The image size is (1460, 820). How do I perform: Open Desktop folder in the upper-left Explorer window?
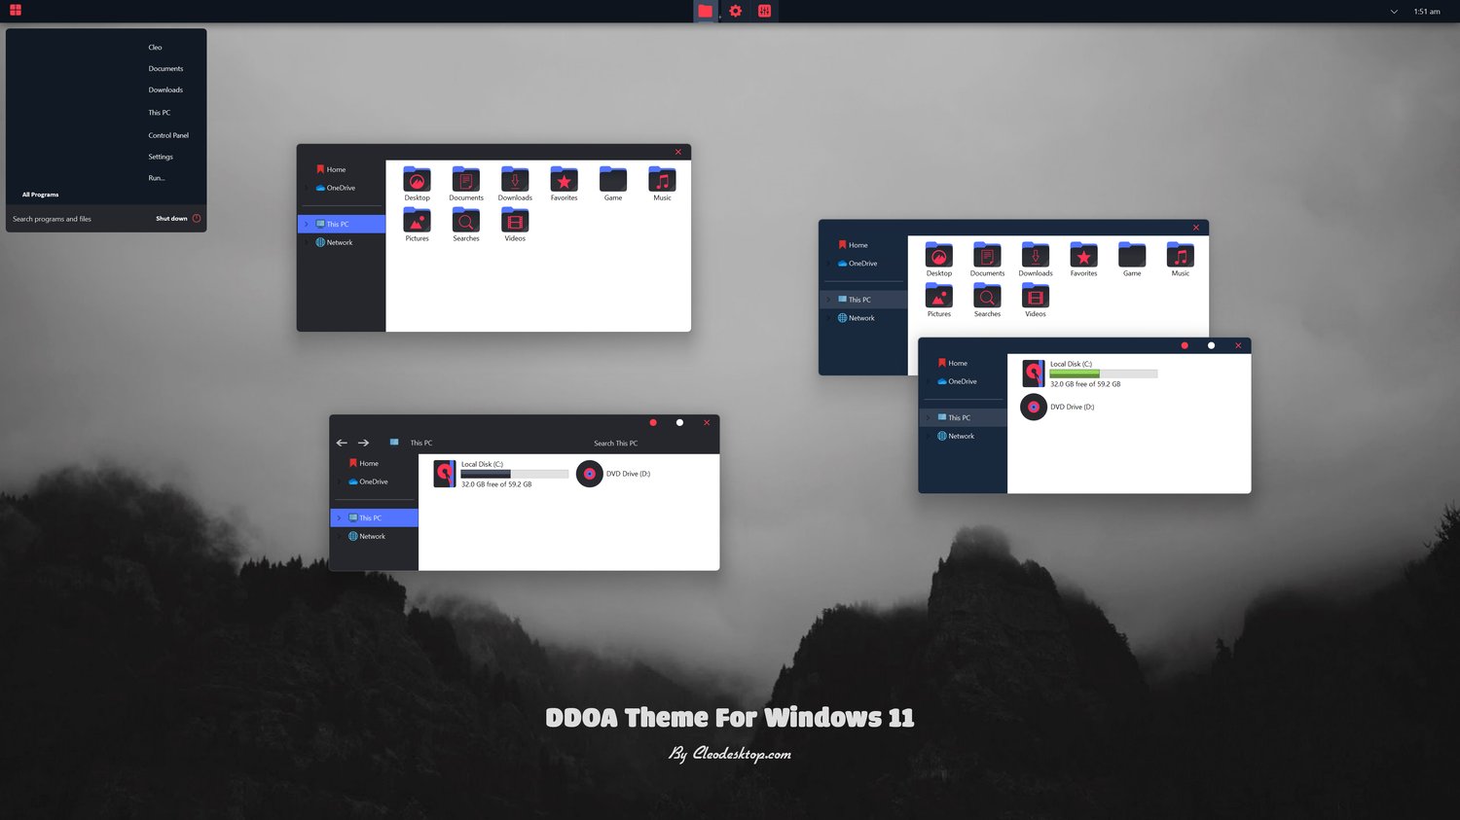click(417, 184)
